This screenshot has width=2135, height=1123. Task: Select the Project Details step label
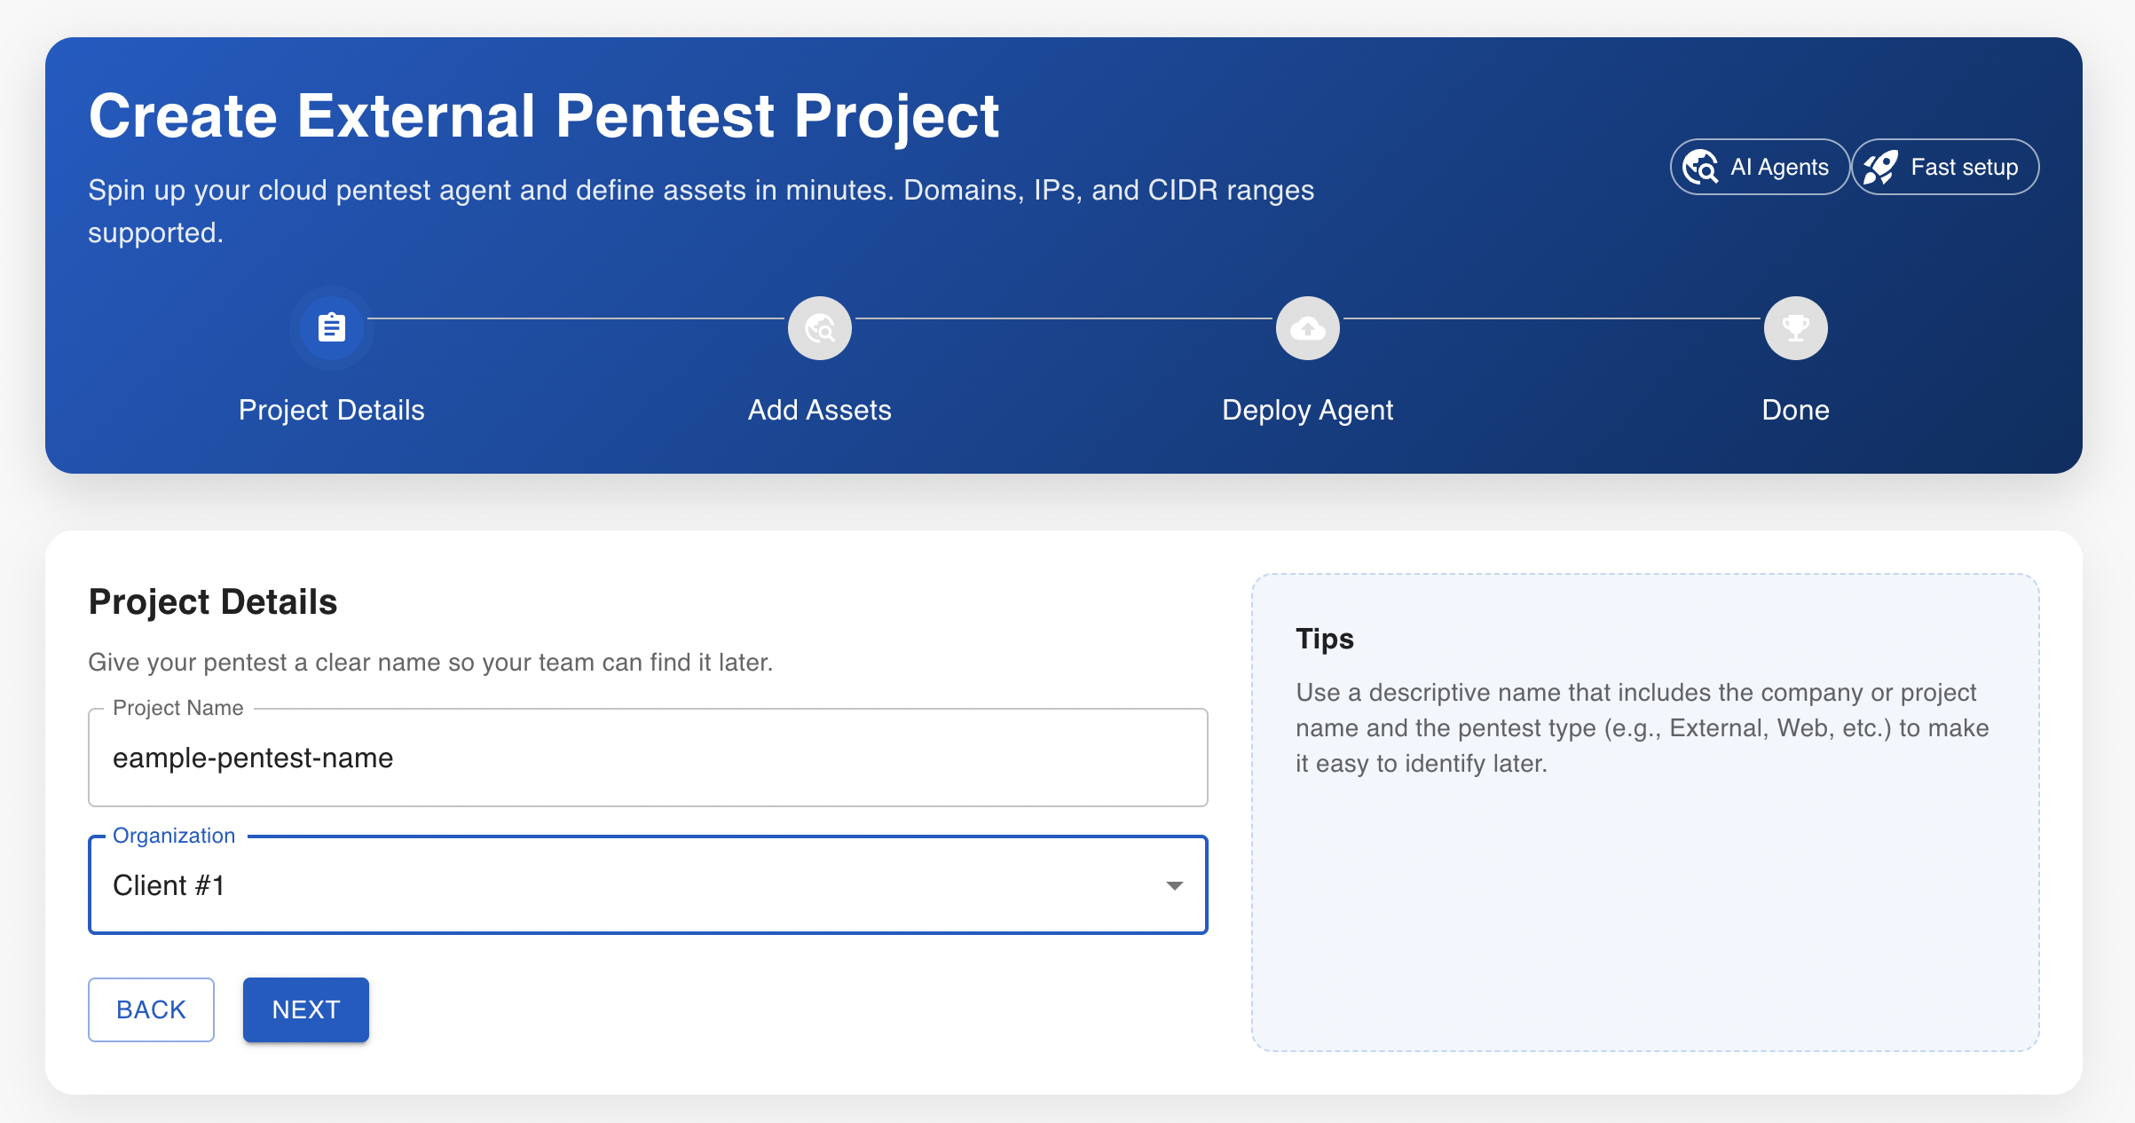[x=331, y=410]
